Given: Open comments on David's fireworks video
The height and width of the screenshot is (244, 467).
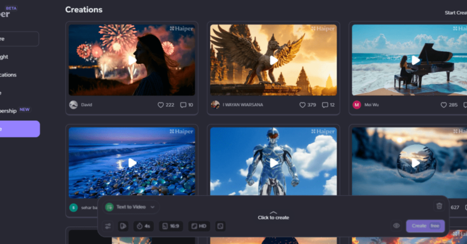Looking at the screenshot, I should [183, 105].
